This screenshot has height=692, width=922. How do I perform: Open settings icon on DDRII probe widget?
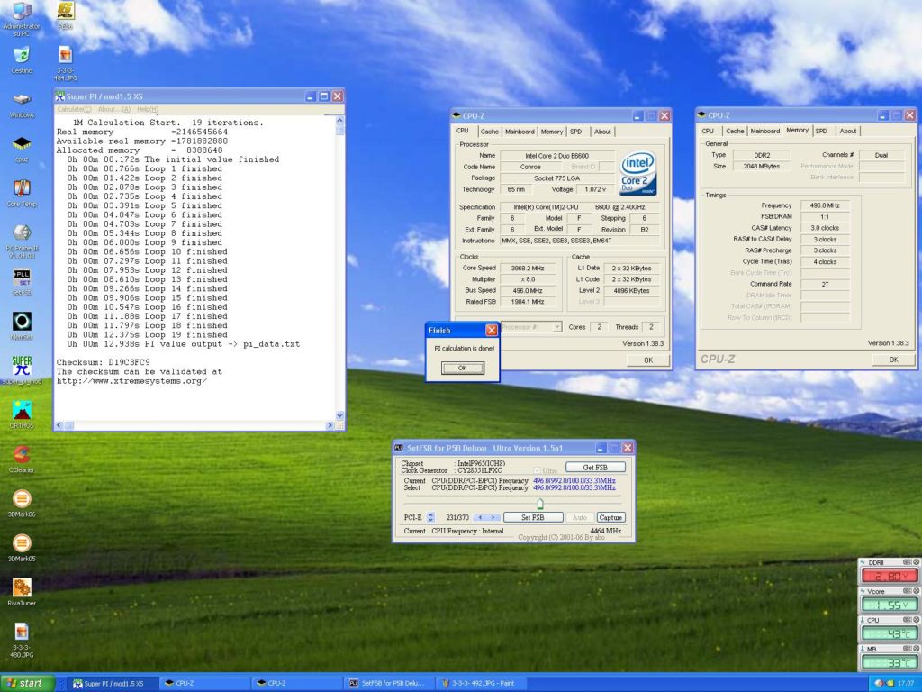[x=906, y=562]
